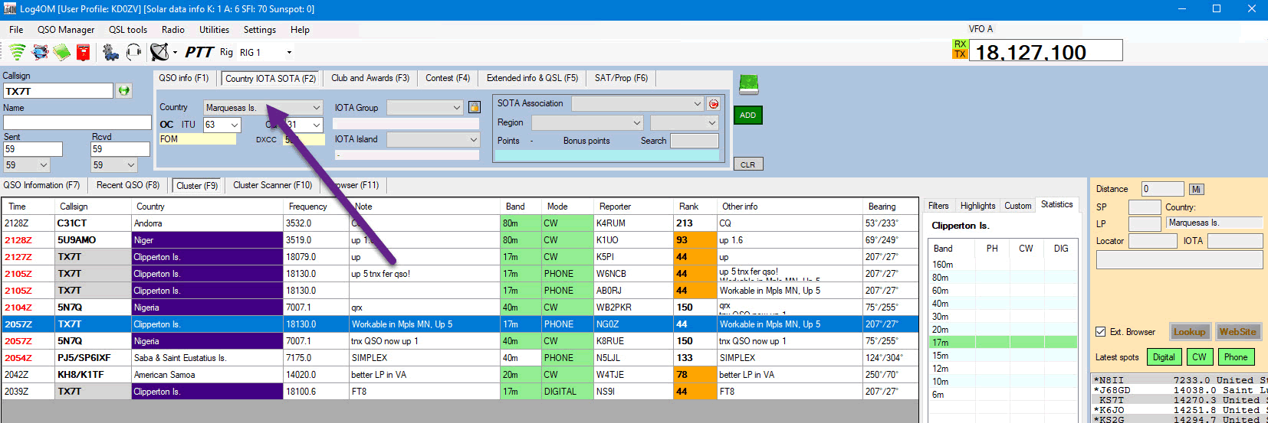Switch to SAT/Prop (F6) tab

[x=621, y=78]
